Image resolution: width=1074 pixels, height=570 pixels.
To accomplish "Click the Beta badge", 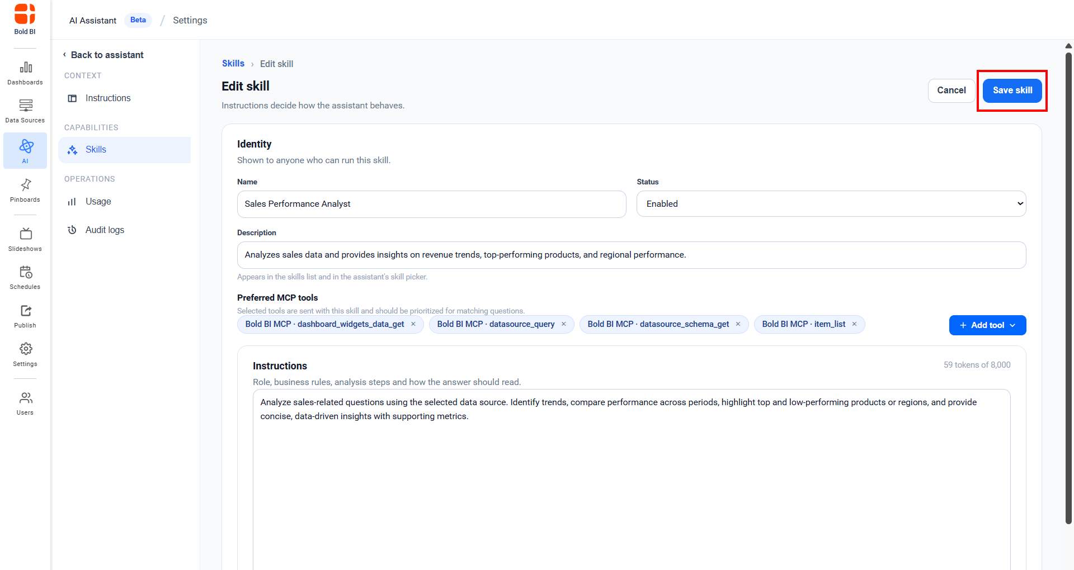I will [138, 20].
